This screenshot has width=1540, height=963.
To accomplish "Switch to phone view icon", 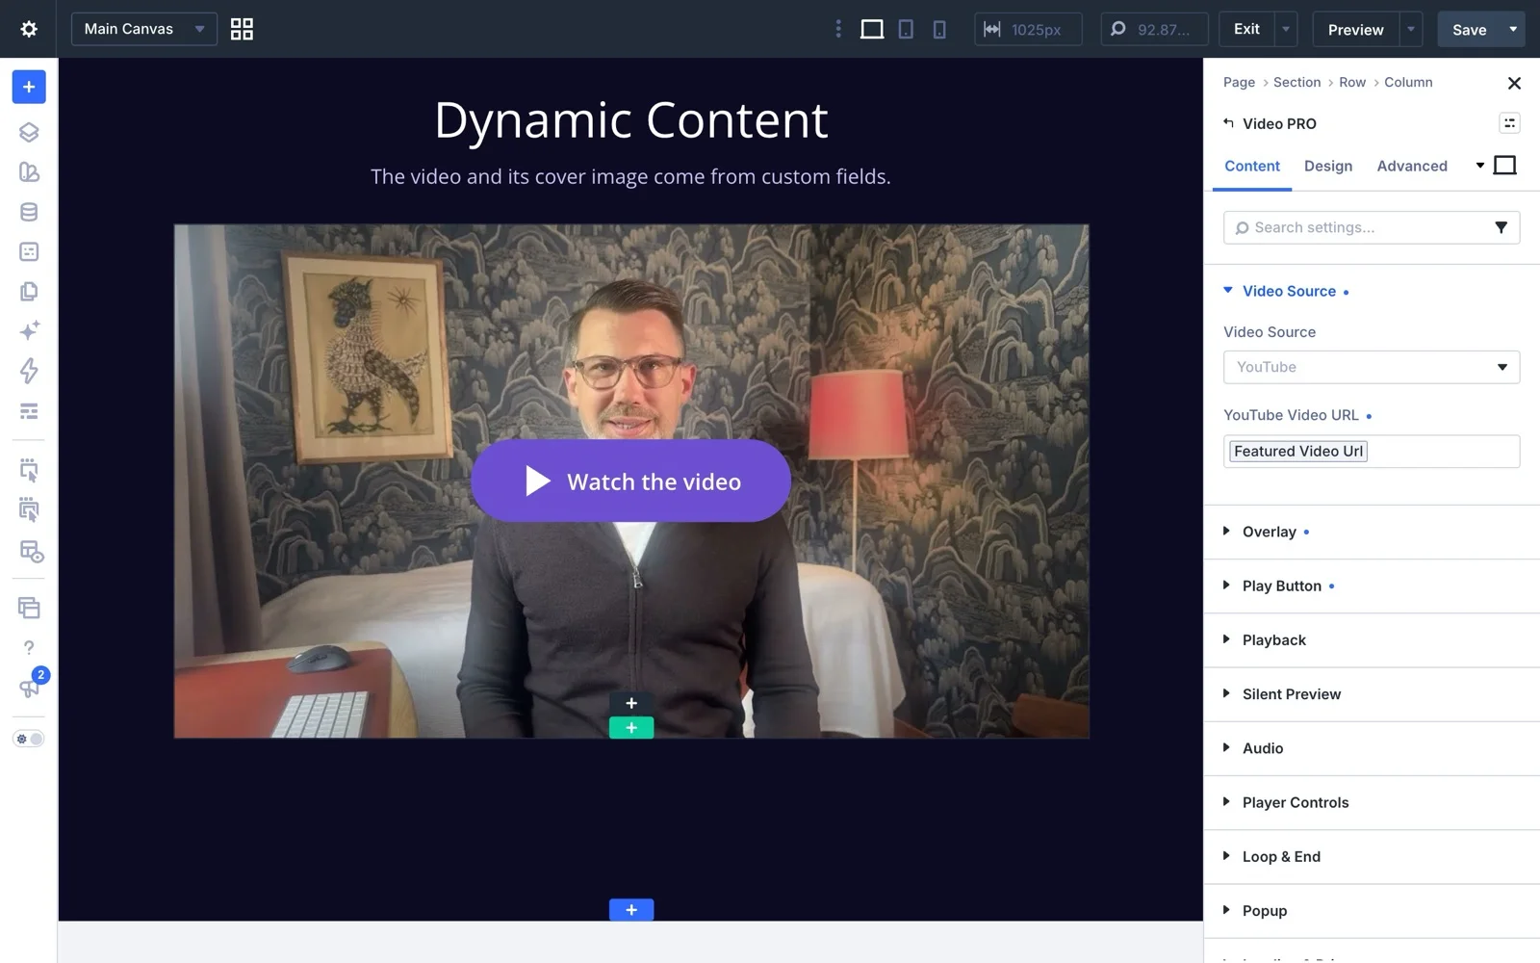I will point(939,29).
